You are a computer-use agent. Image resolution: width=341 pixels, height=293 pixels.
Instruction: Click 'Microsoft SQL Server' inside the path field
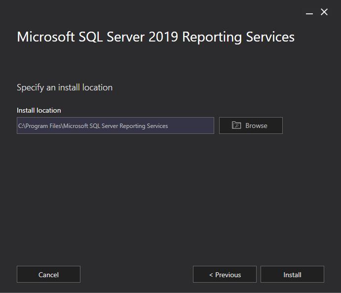tap(90, 126)
